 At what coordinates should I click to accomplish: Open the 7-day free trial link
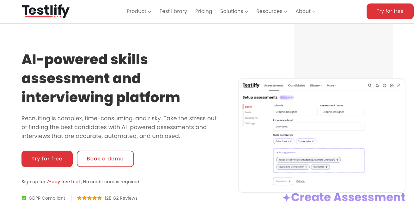point(63,182)
